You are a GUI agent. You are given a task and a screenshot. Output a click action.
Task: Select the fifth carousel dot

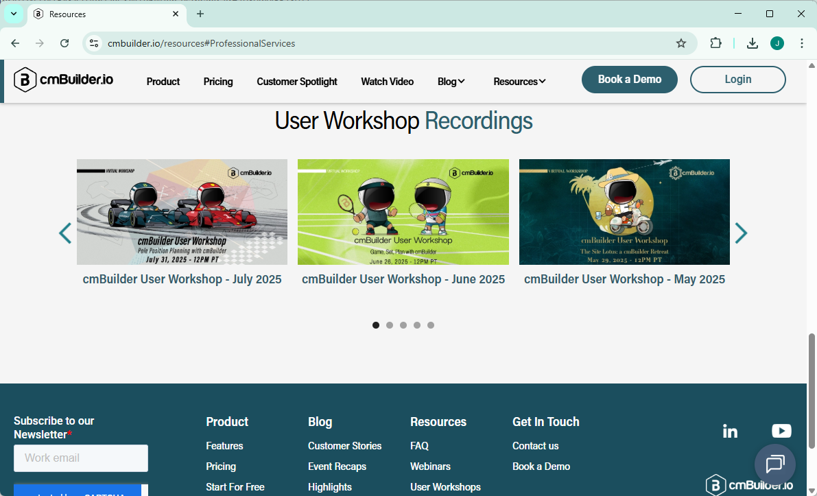[431, 325]
